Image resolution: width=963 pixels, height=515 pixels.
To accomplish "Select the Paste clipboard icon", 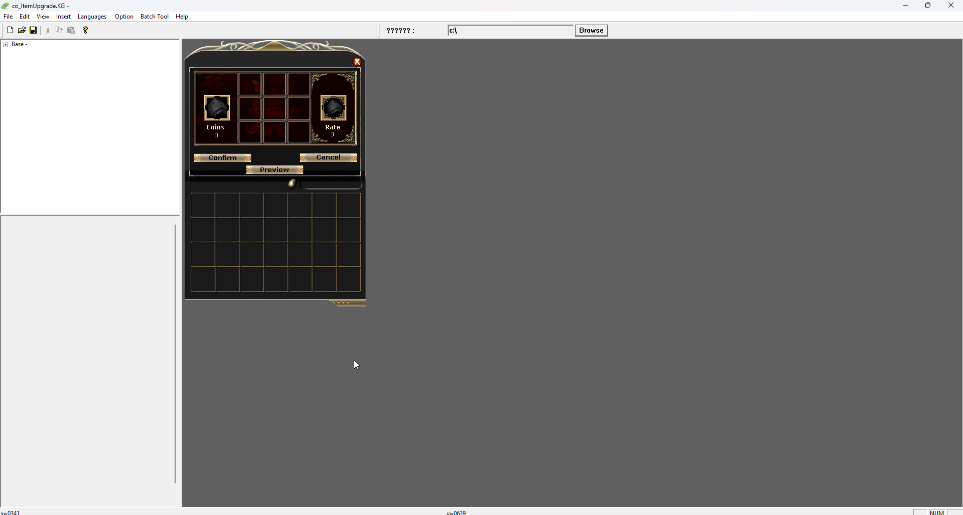I will pos(71,30).
